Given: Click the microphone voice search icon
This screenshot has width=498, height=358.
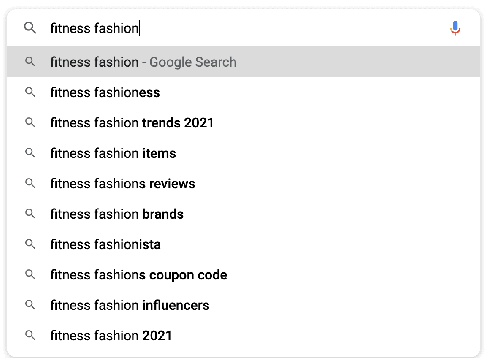Looking at the screenshot, I should (455, 28).
